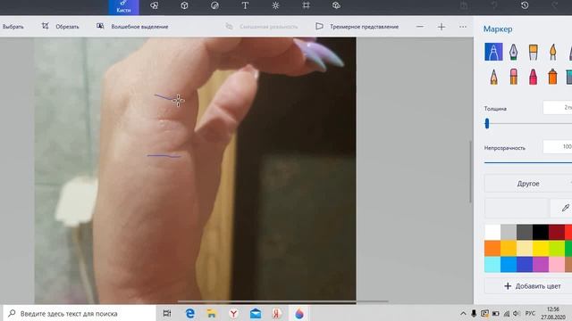Click the Обрезать (Crop) button
The image size is (572, 321).
tap(60, 26)
